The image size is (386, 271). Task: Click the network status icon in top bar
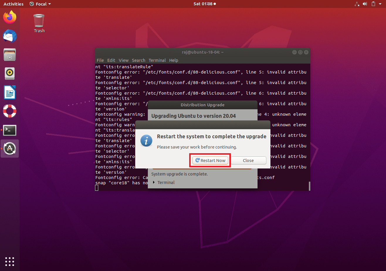pyautogui.click(x=357, y=4)
